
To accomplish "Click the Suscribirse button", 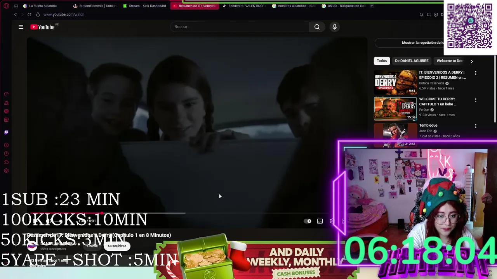I will 117,246.
